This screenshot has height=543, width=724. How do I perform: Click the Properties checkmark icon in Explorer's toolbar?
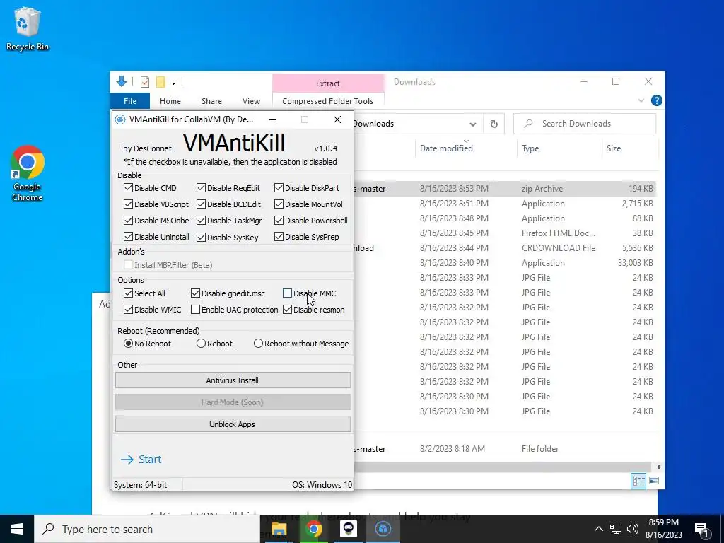[x=144, y=82]
